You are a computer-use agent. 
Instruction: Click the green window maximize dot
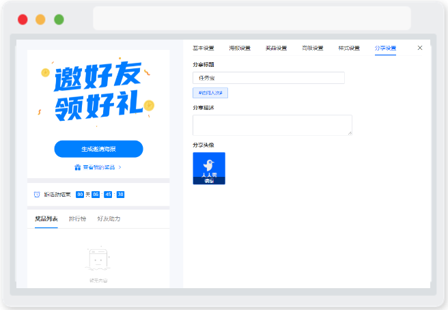point(59,20)
